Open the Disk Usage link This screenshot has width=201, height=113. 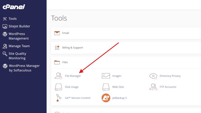point(72,87)
